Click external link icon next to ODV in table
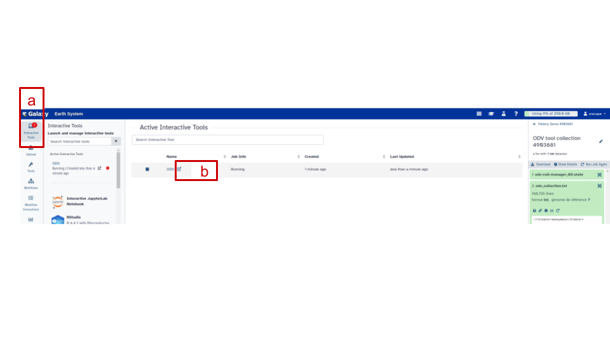 point(179,169)
